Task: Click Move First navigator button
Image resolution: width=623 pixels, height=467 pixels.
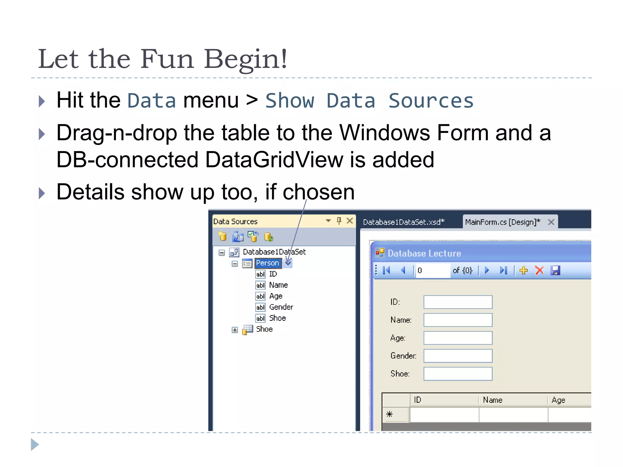Action: coord(386,270)
